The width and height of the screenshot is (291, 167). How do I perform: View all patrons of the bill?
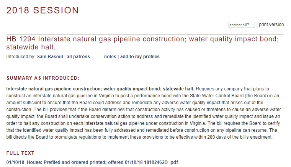(78, 57)
